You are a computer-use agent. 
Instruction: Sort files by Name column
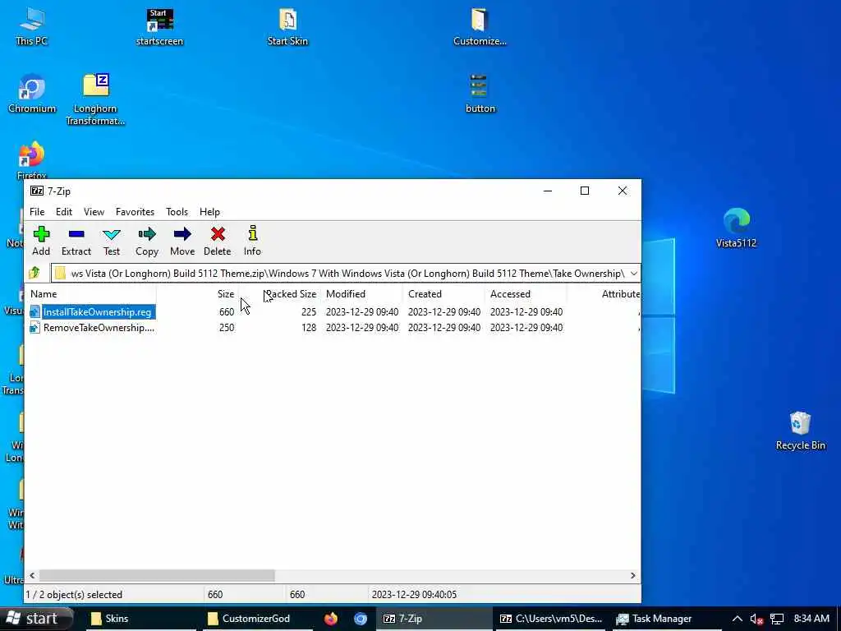(x=92, y=294)
